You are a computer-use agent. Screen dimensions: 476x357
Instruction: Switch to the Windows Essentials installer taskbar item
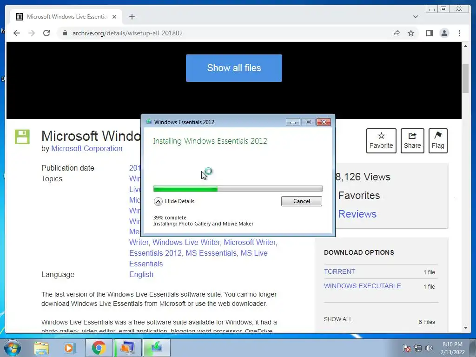157,348
